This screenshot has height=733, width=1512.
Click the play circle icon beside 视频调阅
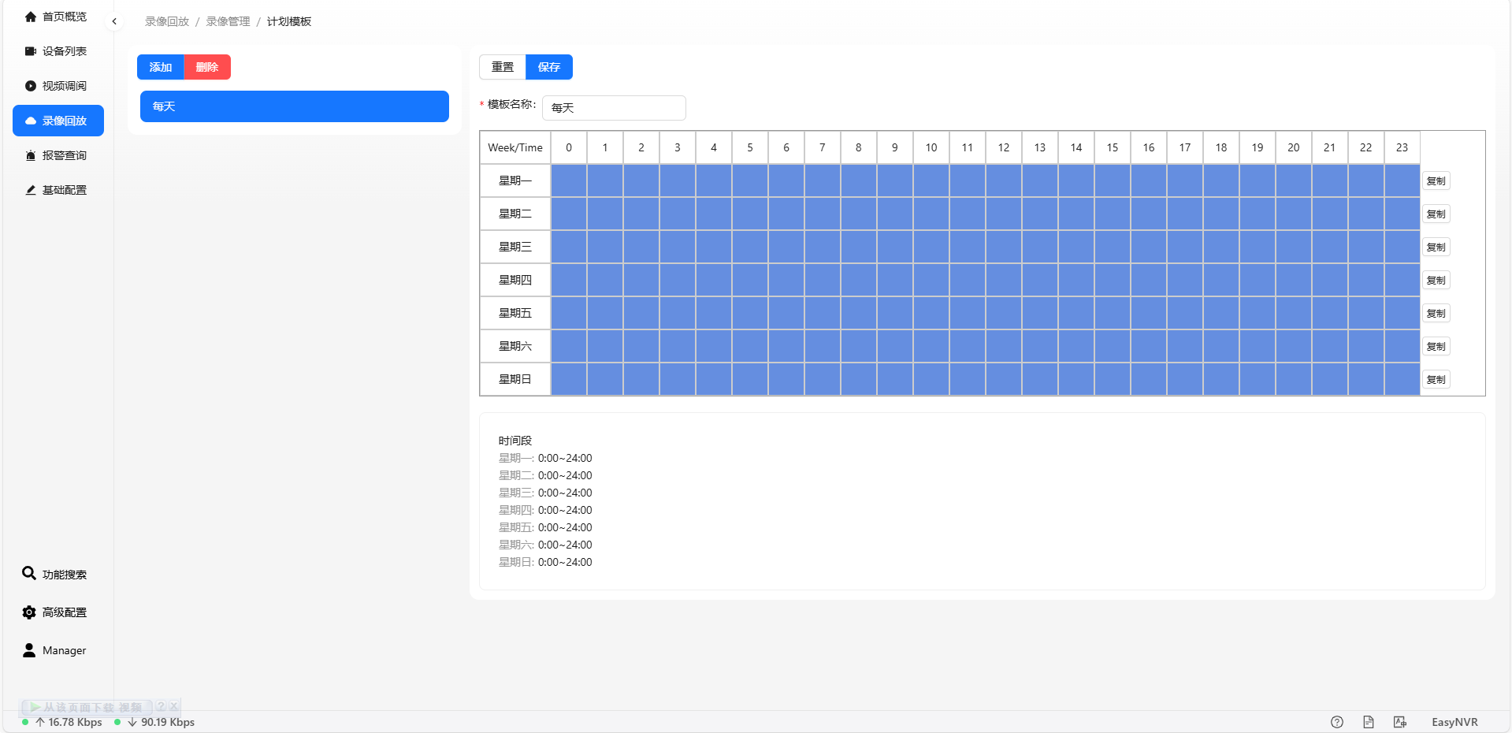click(31, 86)
